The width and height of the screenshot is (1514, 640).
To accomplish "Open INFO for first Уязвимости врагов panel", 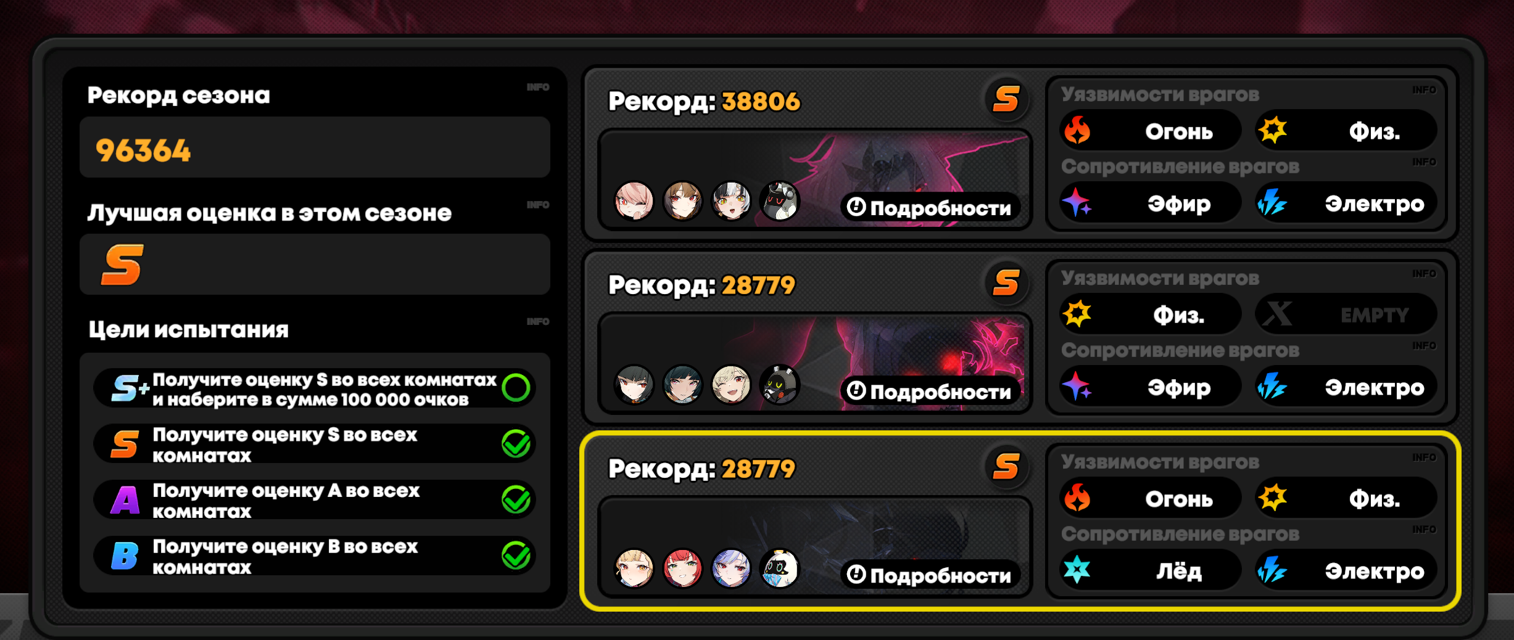I will point(1424,90).
